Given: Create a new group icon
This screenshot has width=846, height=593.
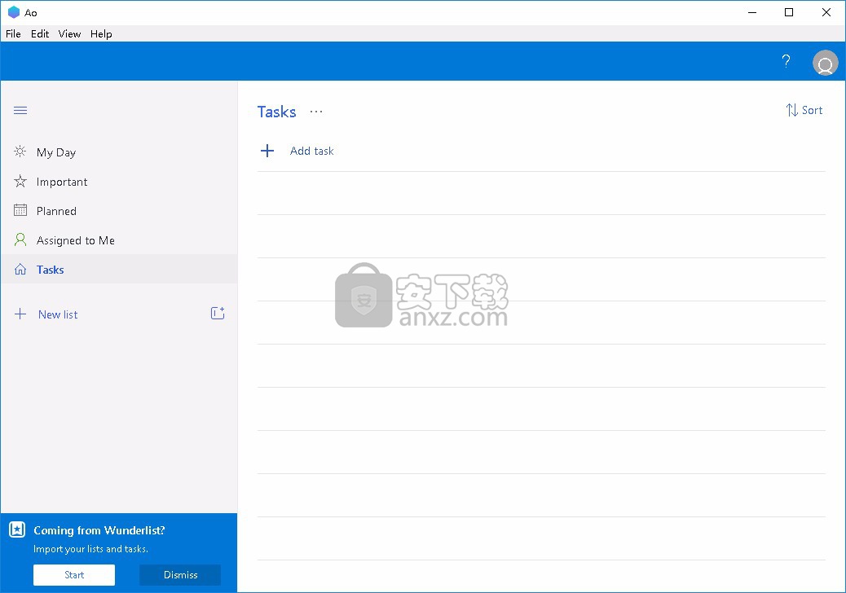Looking at the screenshot, I should coord(218,314).
